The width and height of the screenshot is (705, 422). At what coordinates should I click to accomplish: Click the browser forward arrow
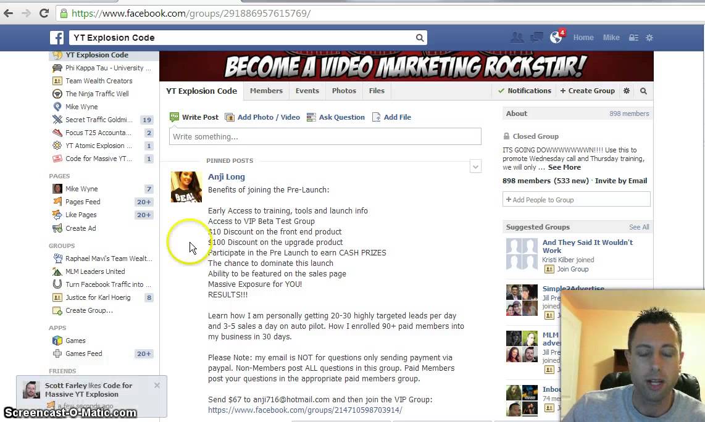pos(26,13)
